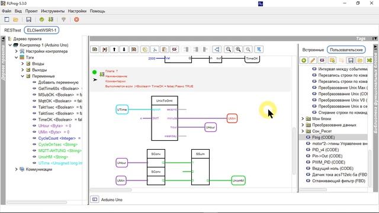Click the blue connection tree icon in editor toolbar
The width and height of the screenshot is (379, 213).
point(217,49)
